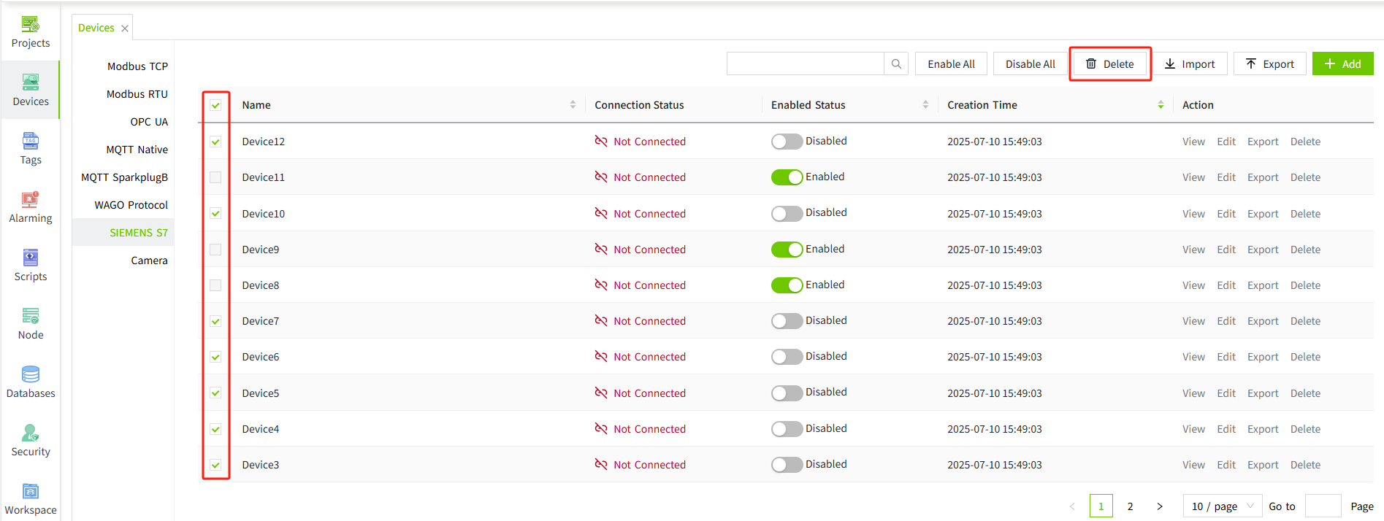The image size is (1384, 521).
Task: Open the Projects sidebar icon
Action: coord(31,25)
